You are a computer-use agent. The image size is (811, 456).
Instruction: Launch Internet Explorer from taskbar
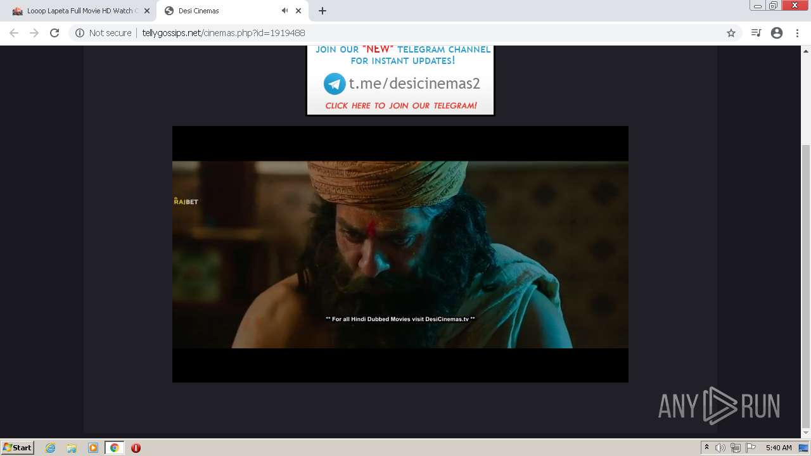(51, 448)
